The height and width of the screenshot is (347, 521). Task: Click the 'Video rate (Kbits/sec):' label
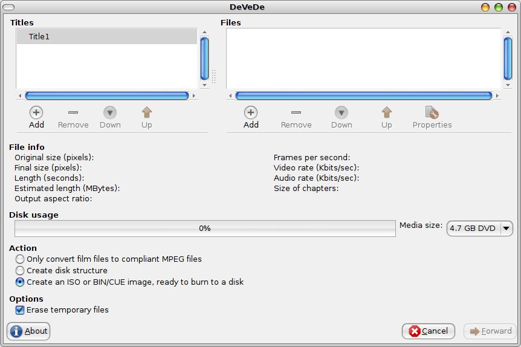coord(316,168)
